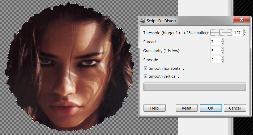Image resolution: width=253 pixels, height=135 pixels.
Task: Click the empty progress bar in the dialog
Action: click(x=195, y=87)
